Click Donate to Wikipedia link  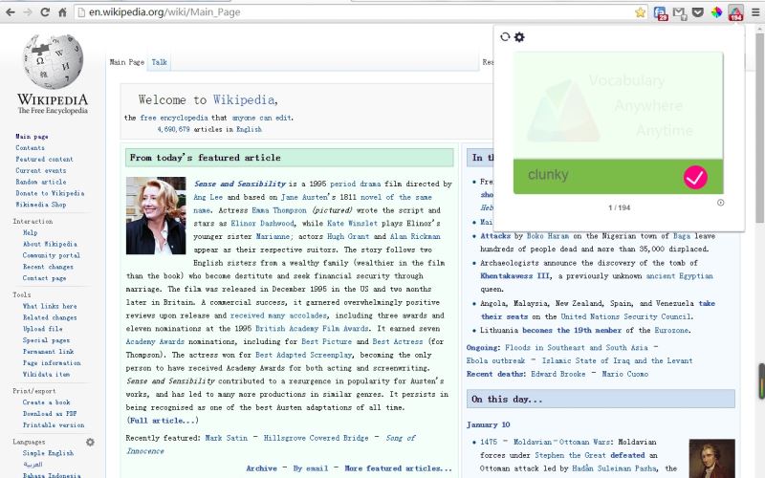click(50, 193)
